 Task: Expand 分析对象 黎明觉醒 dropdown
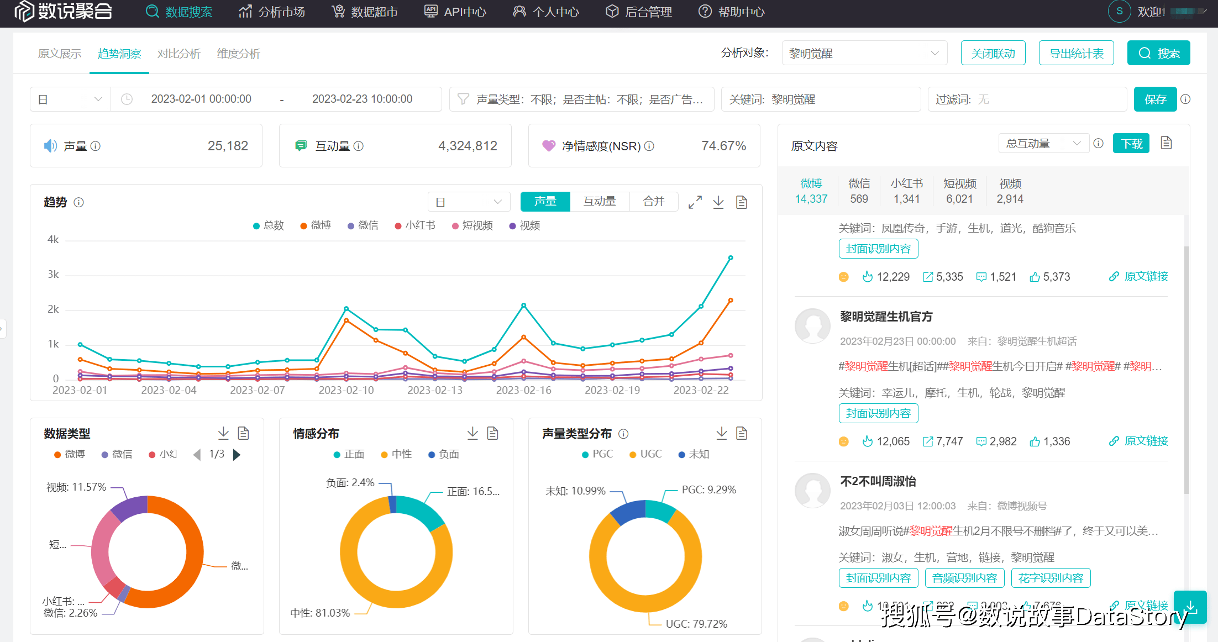pos(864,53)
